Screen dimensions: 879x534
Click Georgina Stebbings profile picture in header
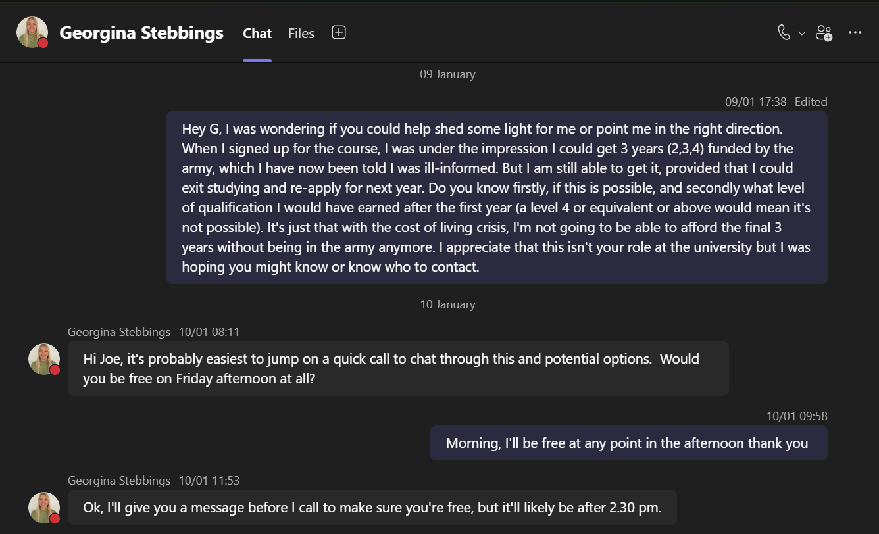(x=32, y=32)
